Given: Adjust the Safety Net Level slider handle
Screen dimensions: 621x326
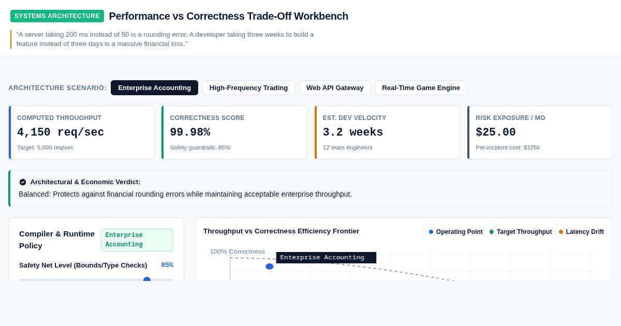Looking at the screenshot, I should (x=147, y=280).
